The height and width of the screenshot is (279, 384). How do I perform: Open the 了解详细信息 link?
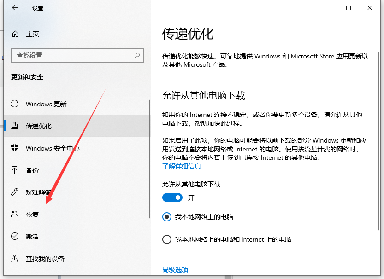click(x=182, y=166)
